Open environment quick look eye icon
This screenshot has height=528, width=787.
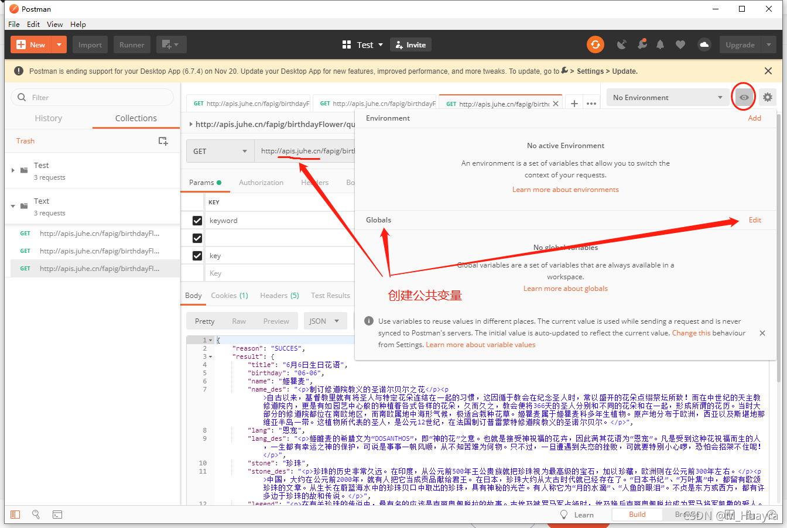coord(744,97)
